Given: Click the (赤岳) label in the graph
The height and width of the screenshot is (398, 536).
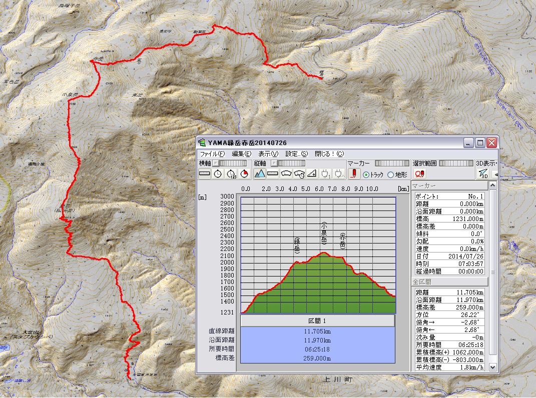Looking at the screenshot, I should tap(342, 241).
